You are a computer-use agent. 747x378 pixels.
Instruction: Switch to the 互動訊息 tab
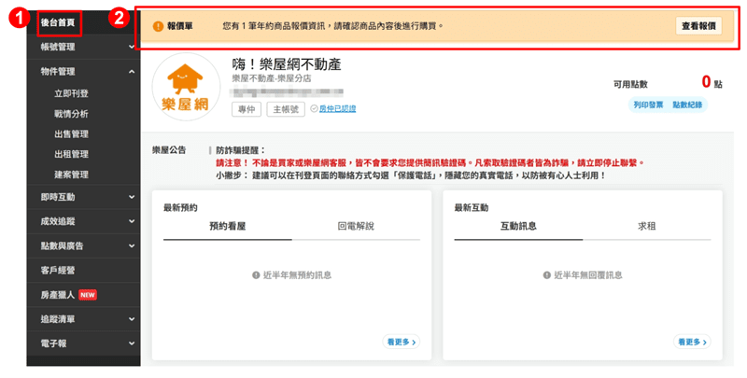click(x=518, y=226)
